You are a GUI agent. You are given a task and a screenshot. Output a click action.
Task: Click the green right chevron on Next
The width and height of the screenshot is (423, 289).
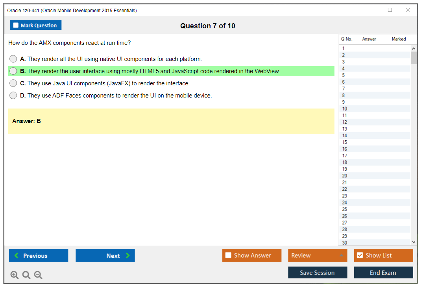pyautogui.click(x=127, y=256)
